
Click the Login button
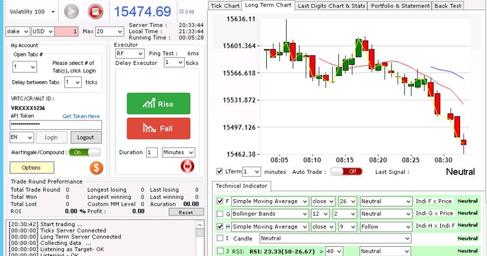(x=51, y=137)
